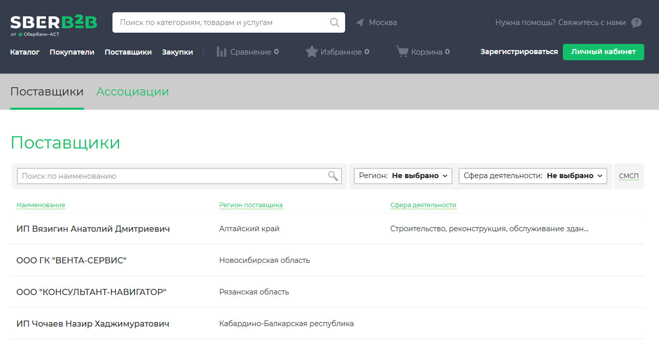Click the Личный кабинет button
The height and width of the screenshot is (344, 659).
click(x=603, y=52)
